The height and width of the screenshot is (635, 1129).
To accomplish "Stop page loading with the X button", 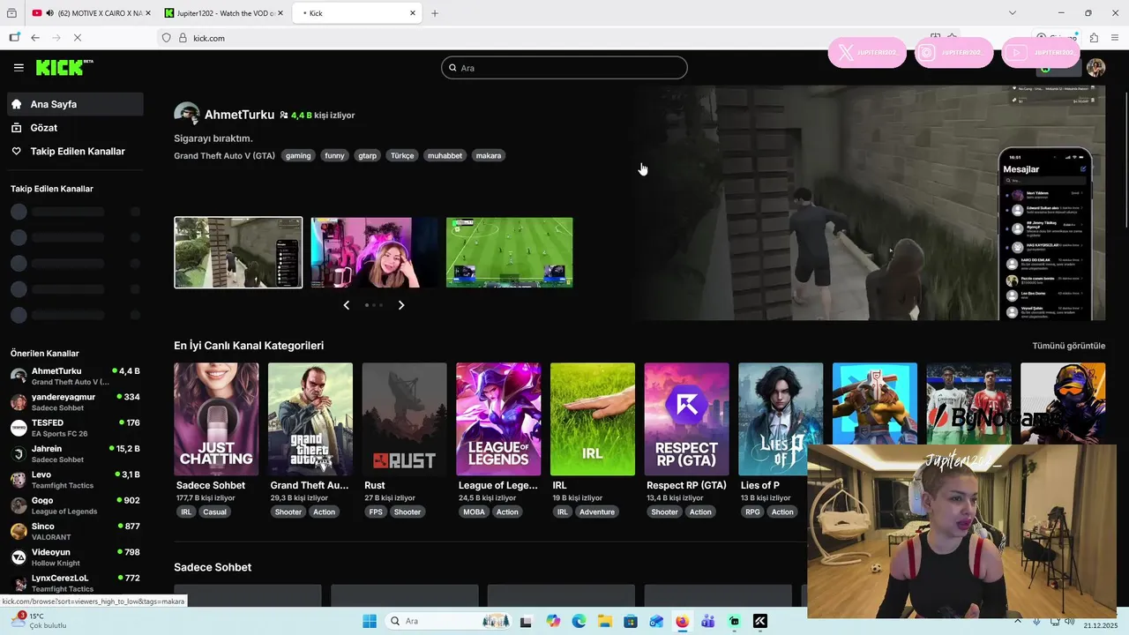I will coord(78,38).
